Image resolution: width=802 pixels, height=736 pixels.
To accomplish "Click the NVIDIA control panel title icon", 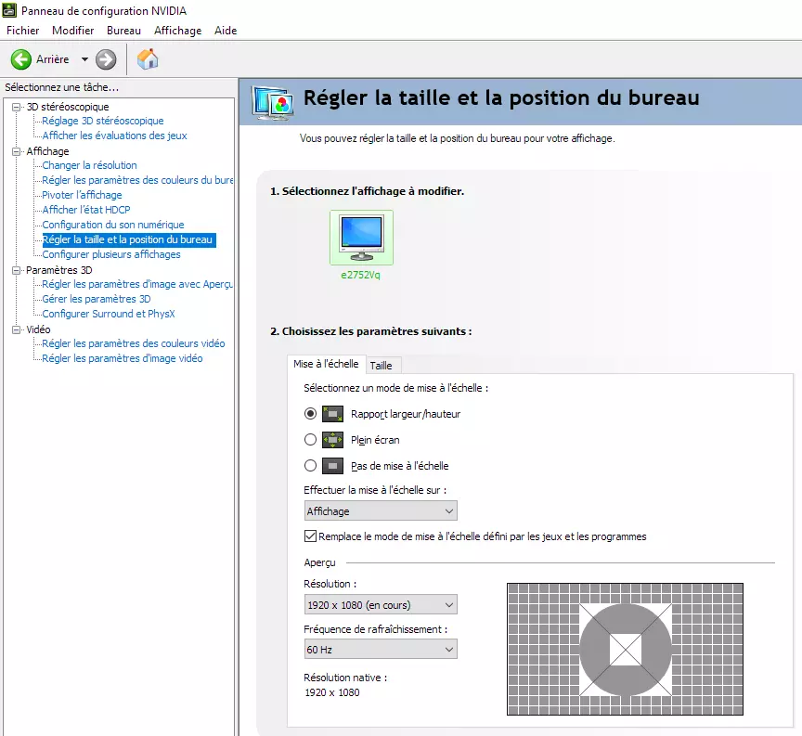I will (x=9, y=10).
